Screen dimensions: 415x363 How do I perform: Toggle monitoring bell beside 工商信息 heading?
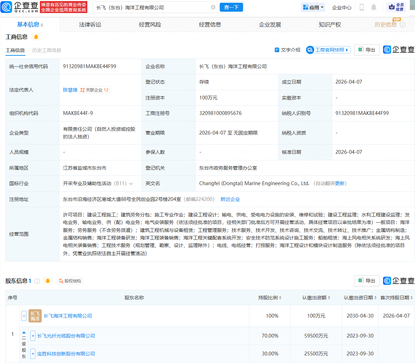pyautogui.click(x=36, y=37)
